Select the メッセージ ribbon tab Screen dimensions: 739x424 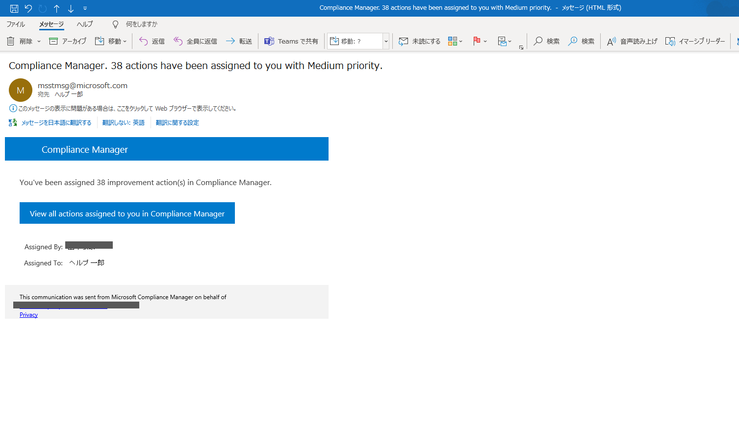pyautogui.click(x=51, y=24)
